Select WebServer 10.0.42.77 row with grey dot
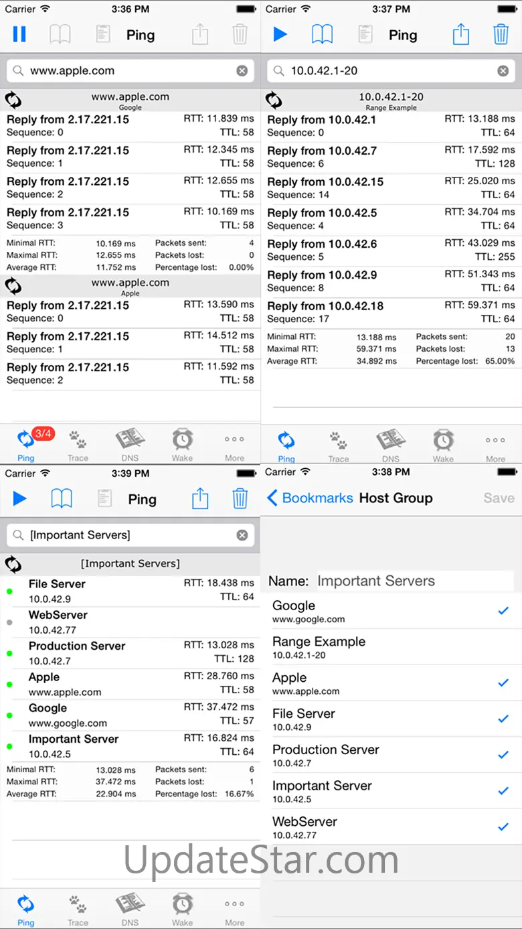522x929 pixels. coord(130,622)
